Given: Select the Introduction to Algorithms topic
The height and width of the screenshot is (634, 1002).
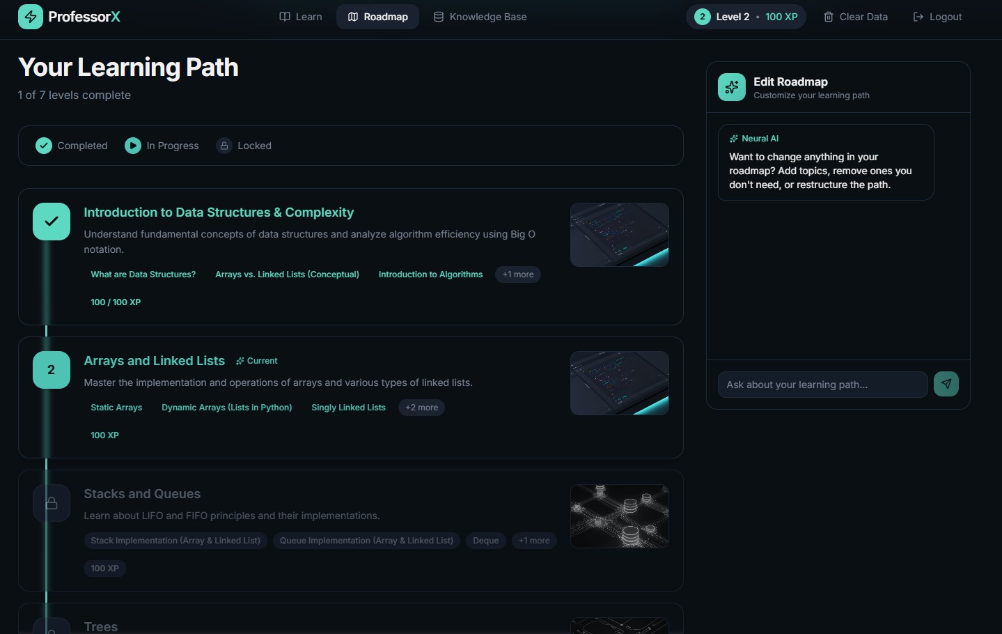Looking at the screenshot, I should [430, 275].
